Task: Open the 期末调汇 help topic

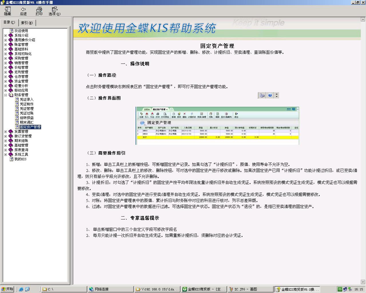Action: tap(27, 122)
